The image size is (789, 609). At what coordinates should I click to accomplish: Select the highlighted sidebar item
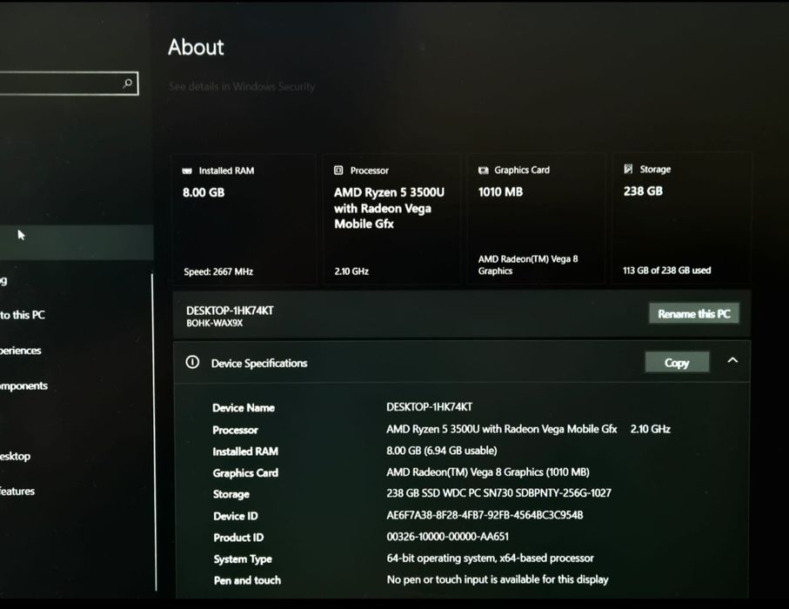(x=77, y=242)
